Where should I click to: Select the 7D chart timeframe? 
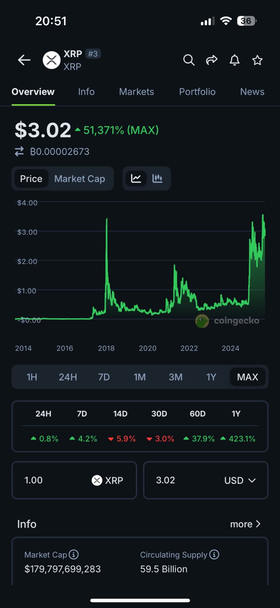pyautogui.click(x=104, y=377)
